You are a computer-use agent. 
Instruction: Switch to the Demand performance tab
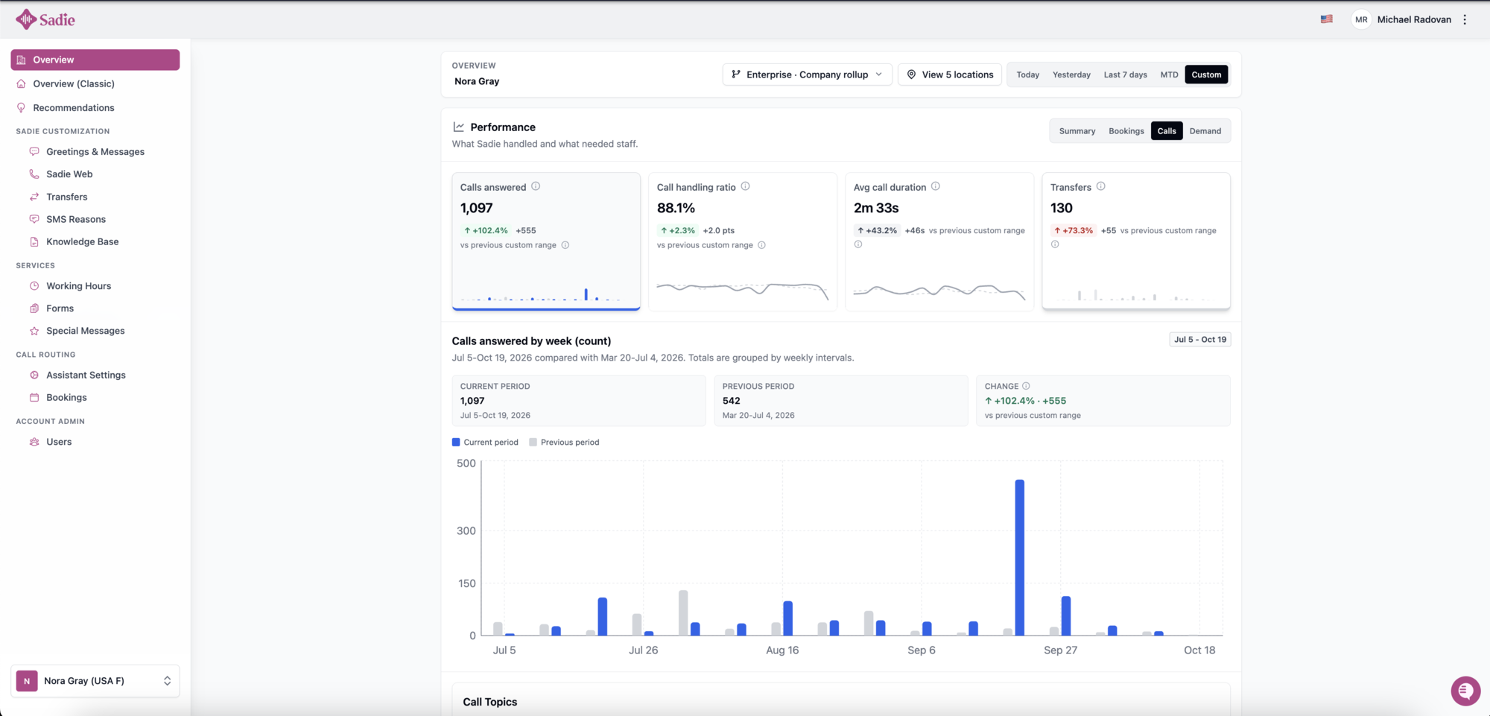tap(1205, 131)
